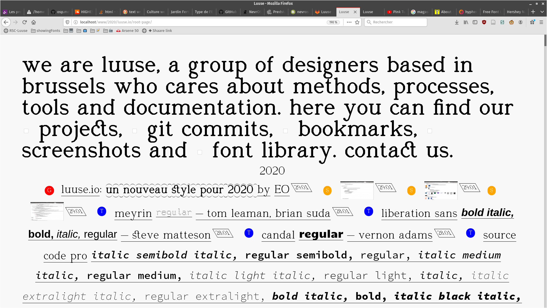Viewport: 547px width, 308px height.
Task: Click the uBlock Origin shield icon
Action: coord(484,22)
